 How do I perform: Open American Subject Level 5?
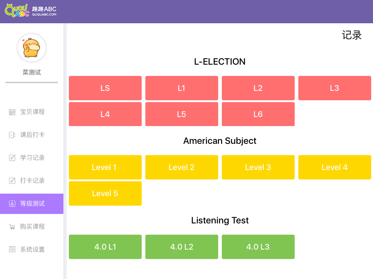click(105, 193)
